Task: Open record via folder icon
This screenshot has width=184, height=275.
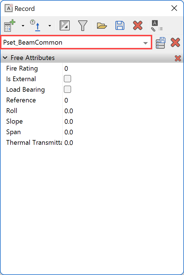Action: 102,26
